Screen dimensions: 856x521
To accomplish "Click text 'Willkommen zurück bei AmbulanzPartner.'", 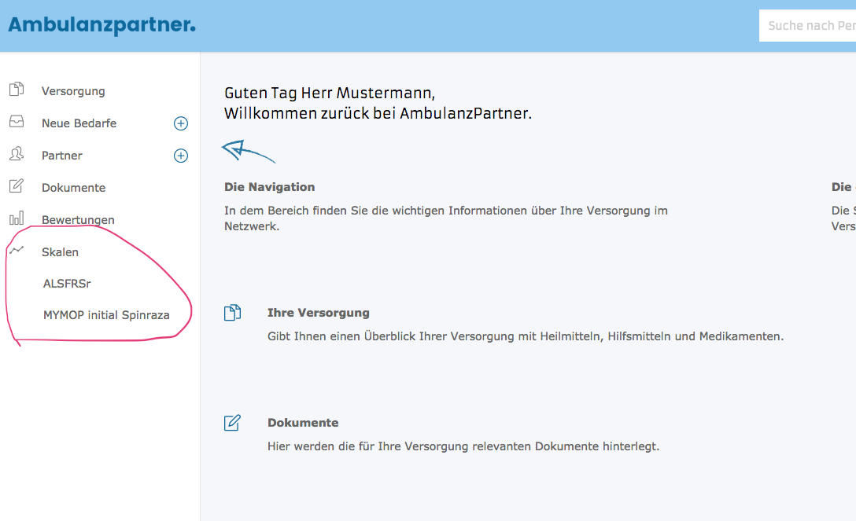I will coord(378,113).
